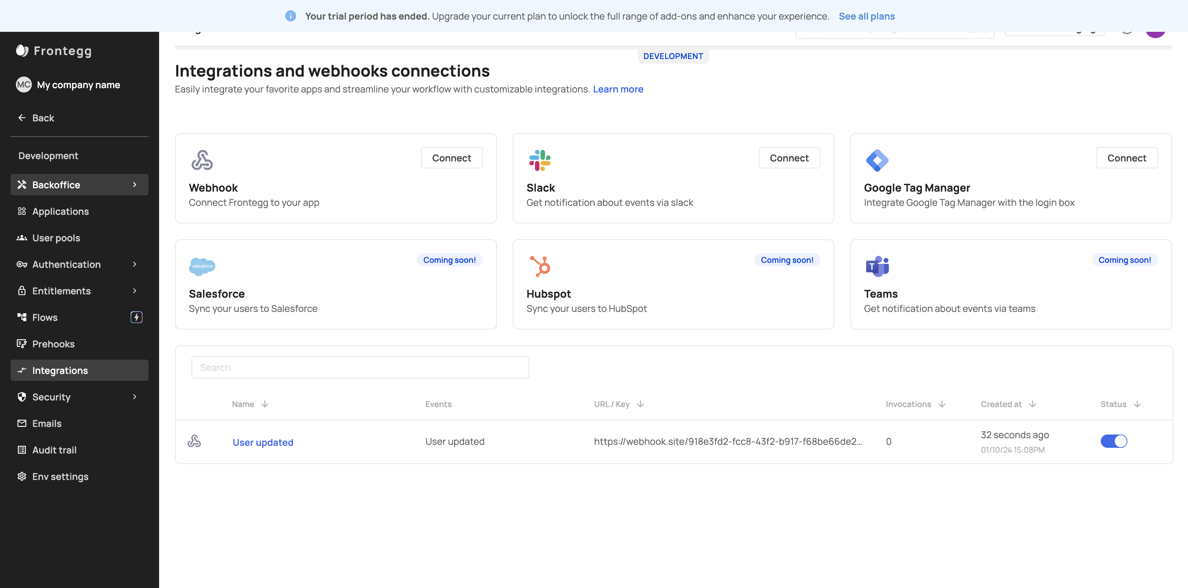Sort table by URL / Key arrow
This screenshot has width=1188, height=588.
(x=640, y=404)
